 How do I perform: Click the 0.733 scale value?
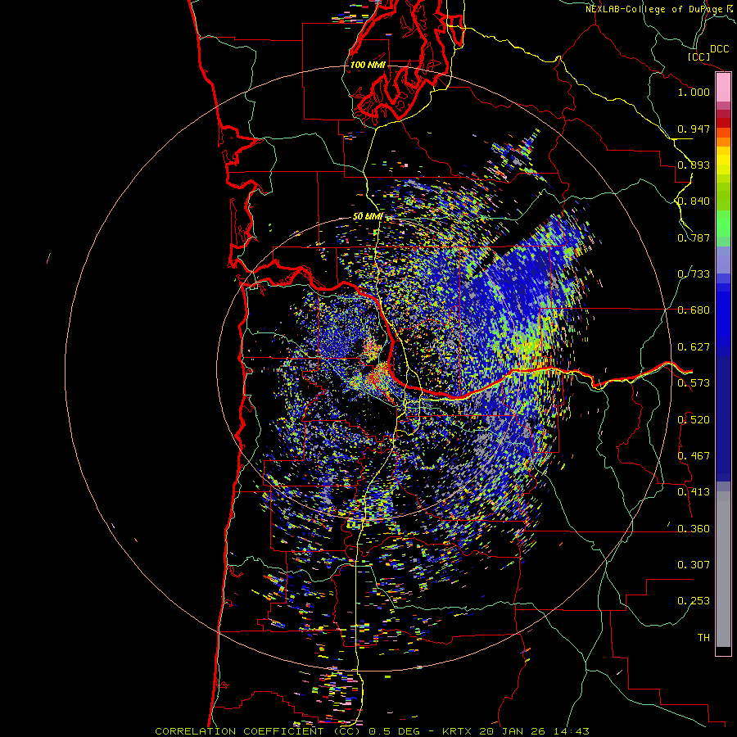(x=694, y=274)
